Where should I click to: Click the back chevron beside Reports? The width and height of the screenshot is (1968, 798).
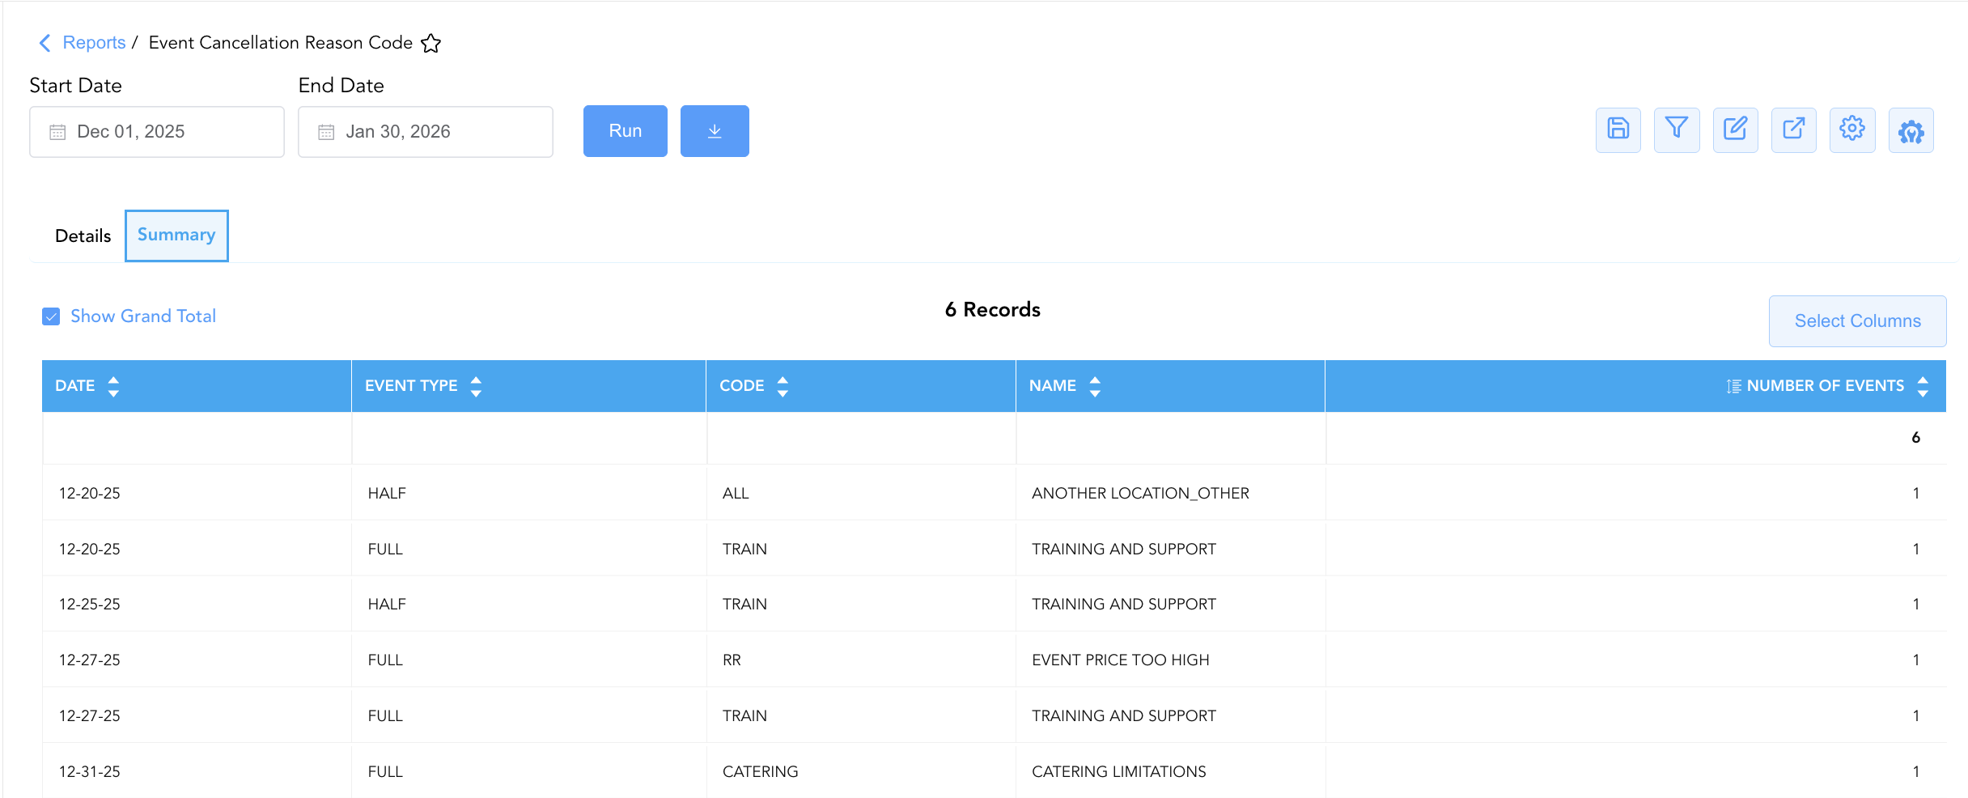[45, 43]
